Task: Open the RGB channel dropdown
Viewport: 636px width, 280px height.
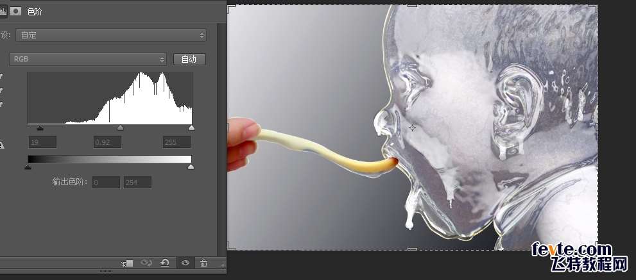Action: tap(88, 59)
